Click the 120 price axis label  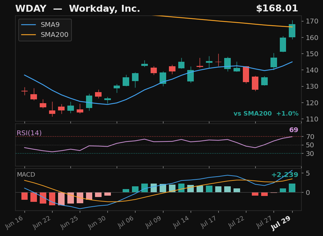(312, 103)
